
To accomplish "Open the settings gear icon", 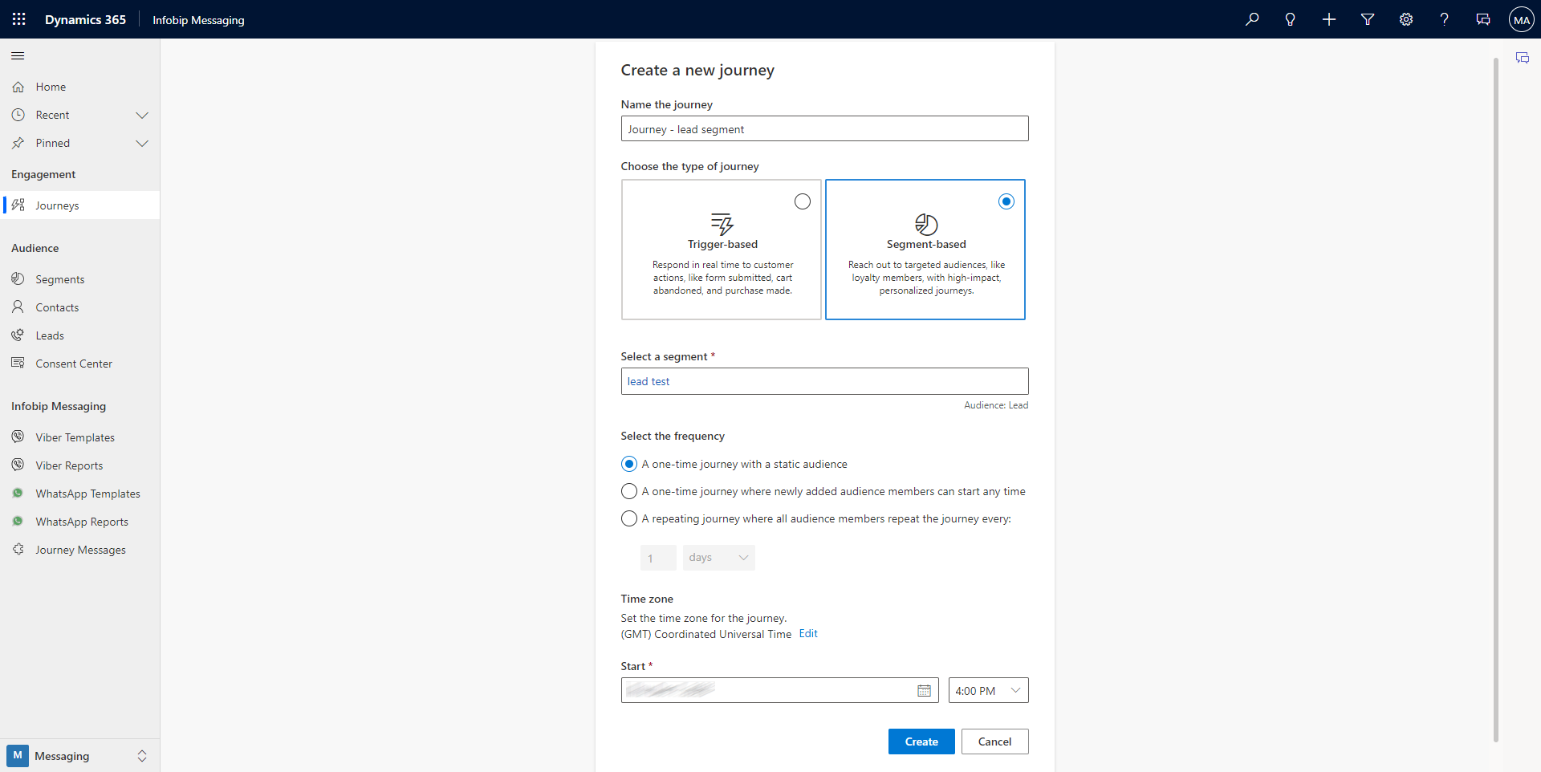I will click(x=1405, y=19).
